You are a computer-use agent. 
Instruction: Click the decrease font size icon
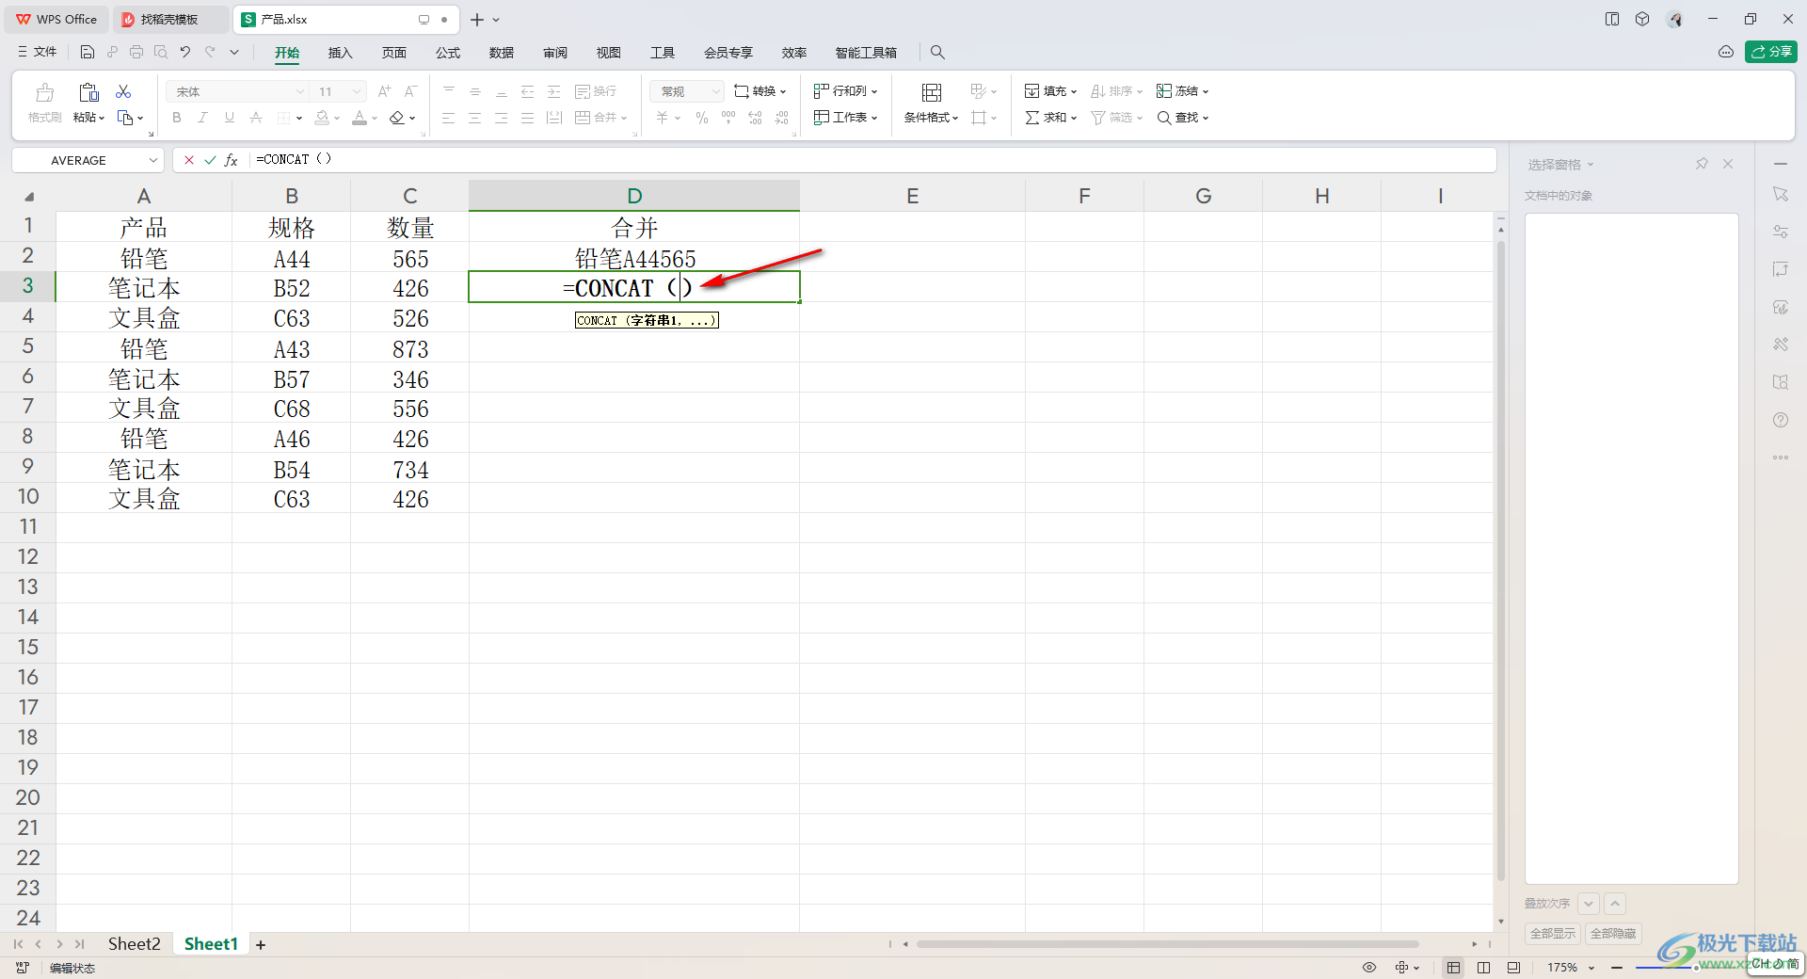pos(410,91)
